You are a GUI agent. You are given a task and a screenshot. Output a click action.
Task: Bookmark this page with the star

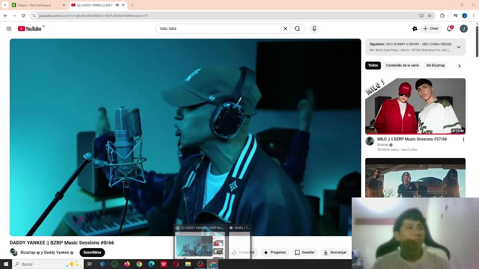pyautogui.click(x=430, y=16)
